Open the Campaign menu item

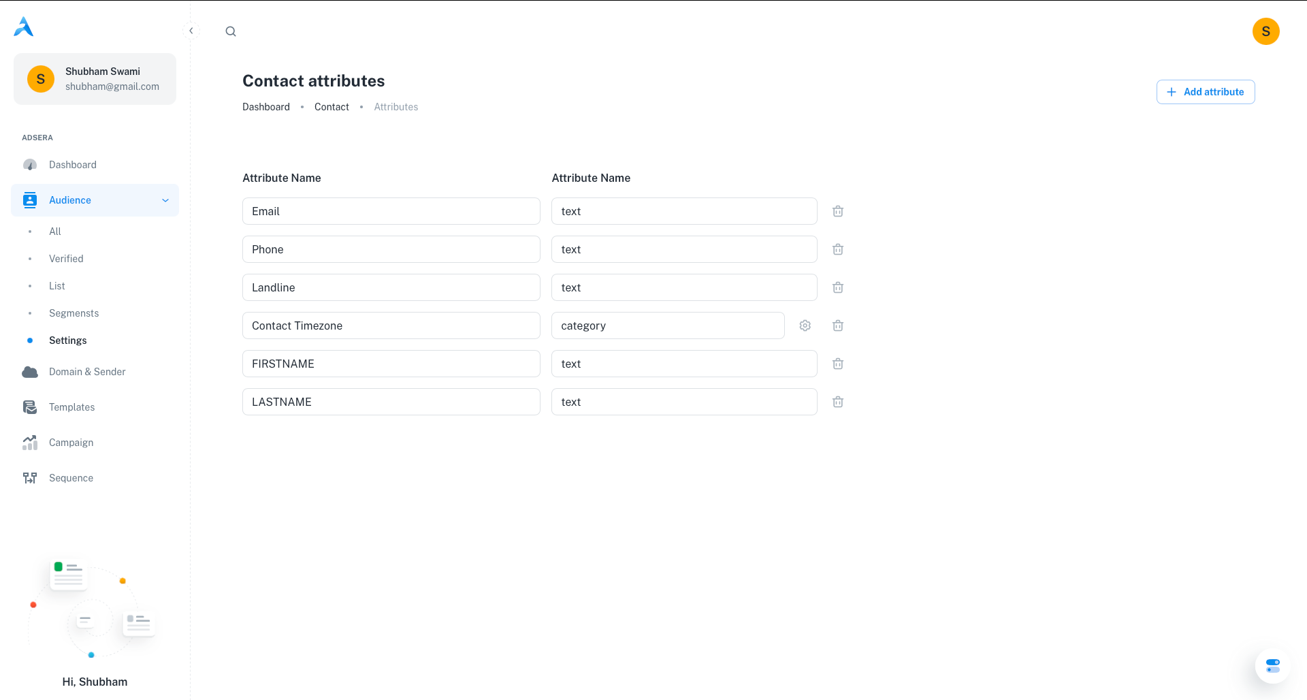(x=71, y=443)
